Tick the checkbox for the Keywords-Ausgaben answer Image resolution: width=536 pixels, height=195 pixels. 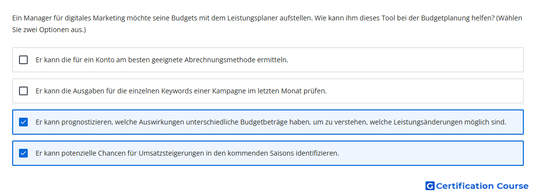pyautogui.click(x=23, y=91)
